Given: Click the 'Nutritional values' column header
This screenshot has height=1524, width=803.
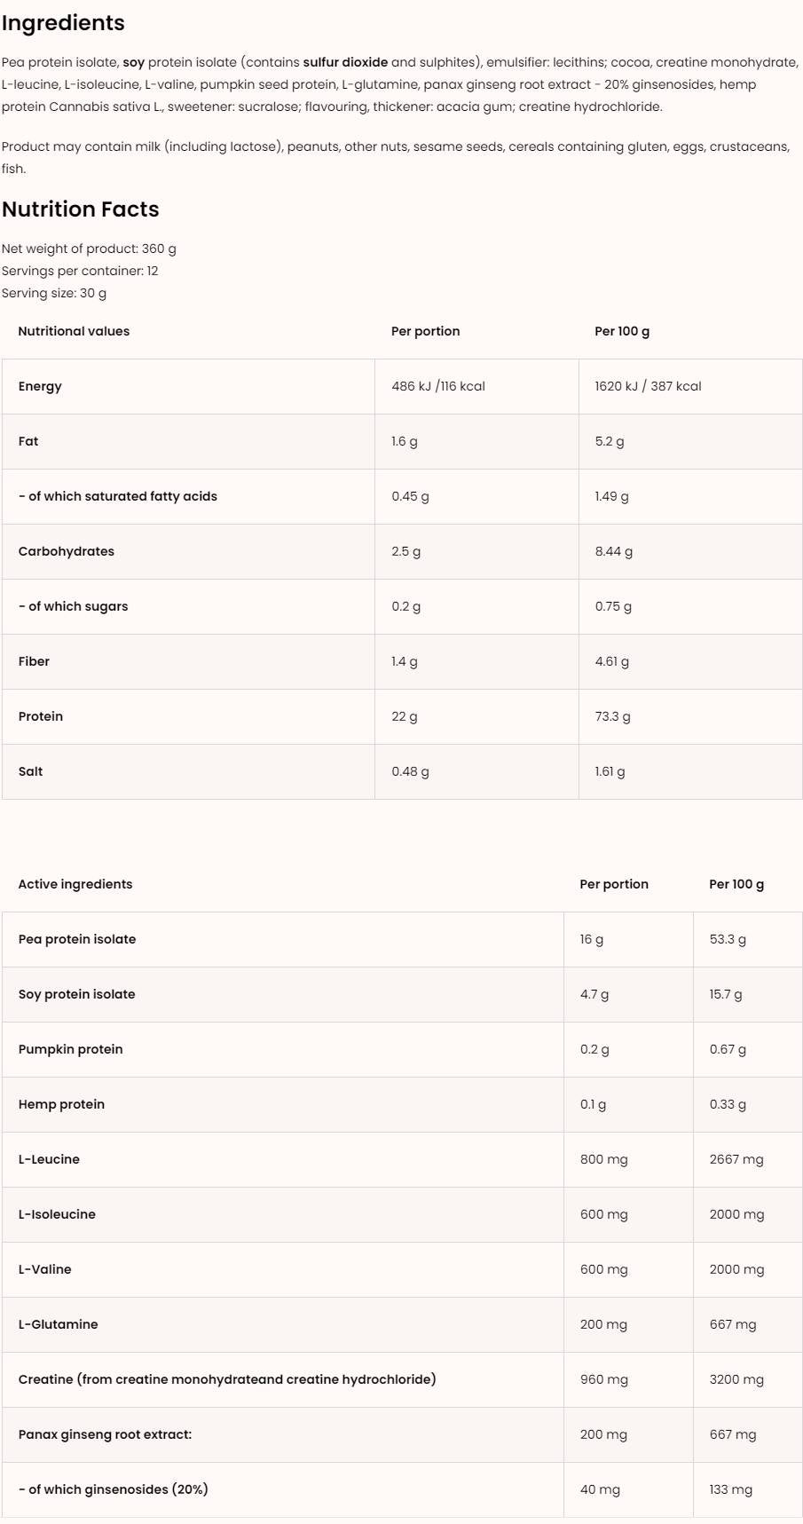Looking at the screenshot, I should point(74,331).
